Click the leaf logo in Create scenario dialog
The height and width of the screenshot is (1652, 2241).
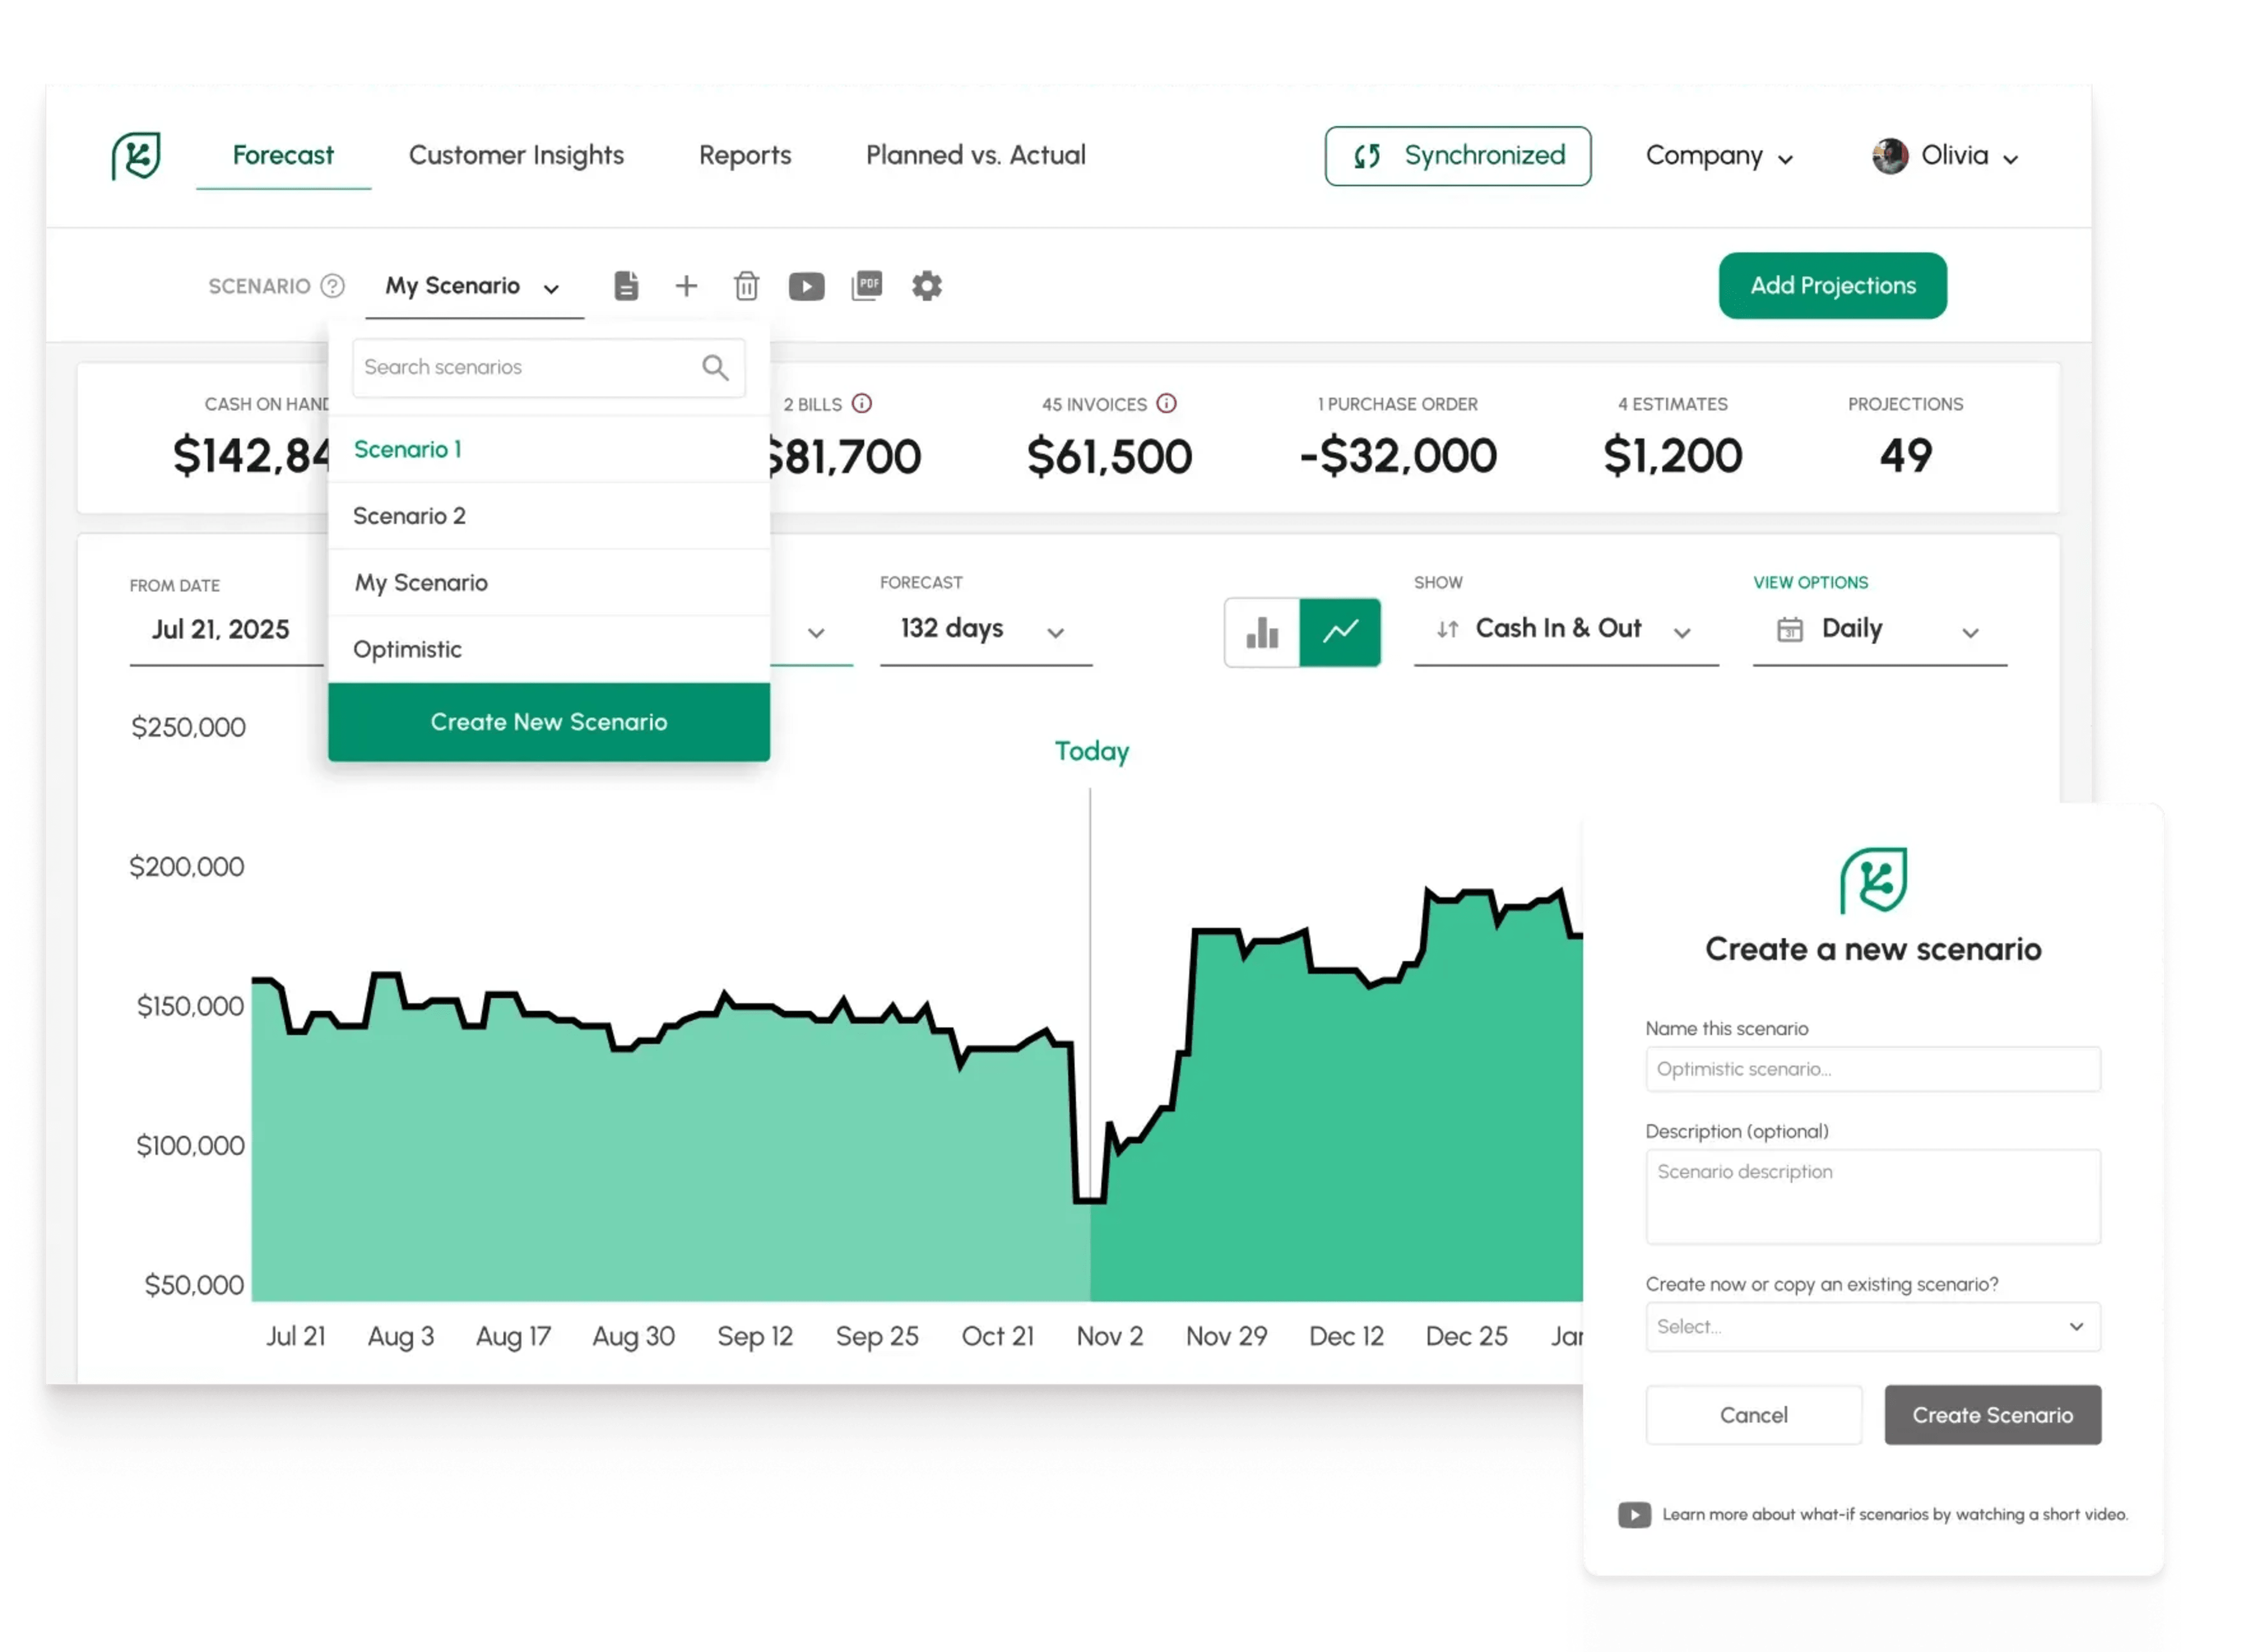tap(1873, 880)
